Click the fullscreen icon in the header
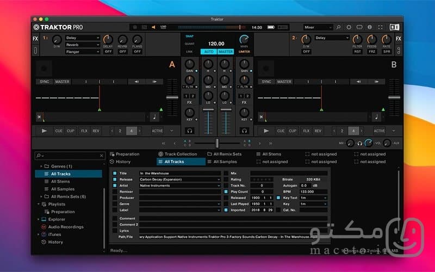The image size is (435, 272). coord(380,27)
